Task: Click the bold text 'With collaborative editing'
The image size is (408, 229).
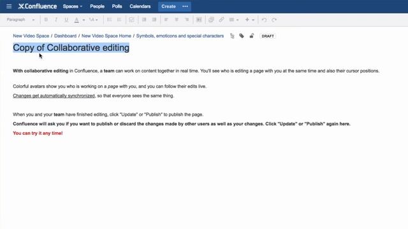Action: point(41,71)
